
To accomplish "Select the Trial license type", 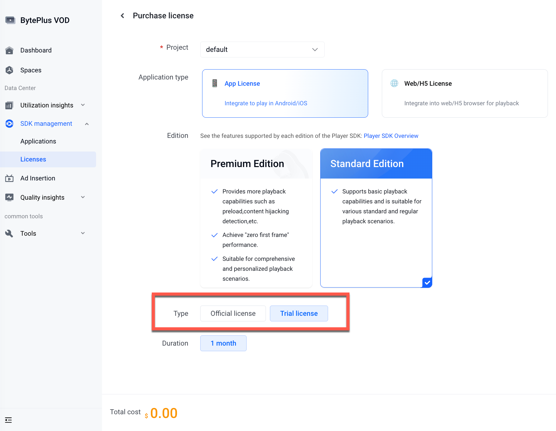I will tap(299, 313).
